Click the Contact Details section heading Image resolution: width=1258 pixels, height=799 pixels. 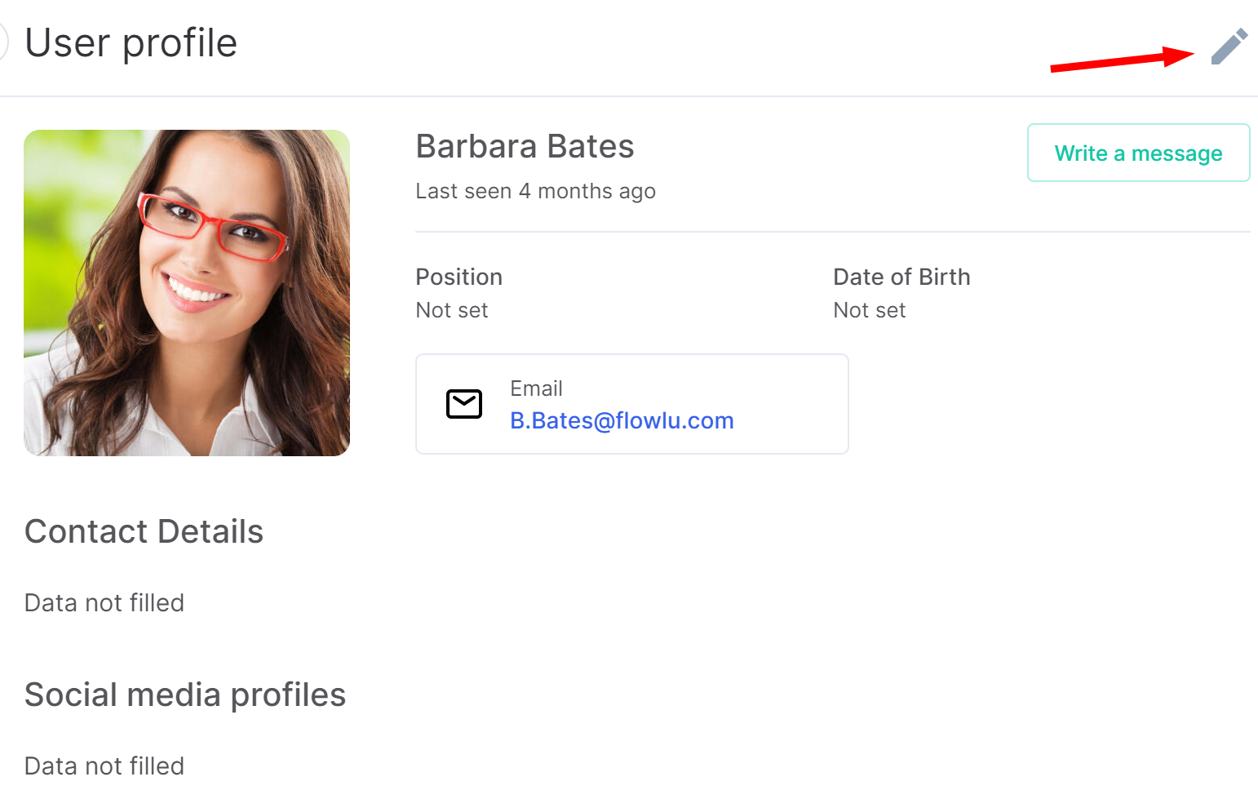(144, 531)
